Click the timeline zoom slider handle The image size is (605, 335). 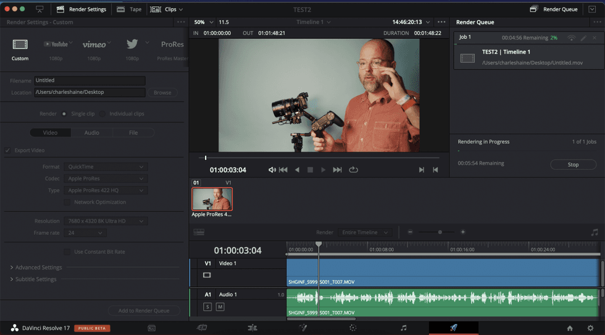pos(440,232)
